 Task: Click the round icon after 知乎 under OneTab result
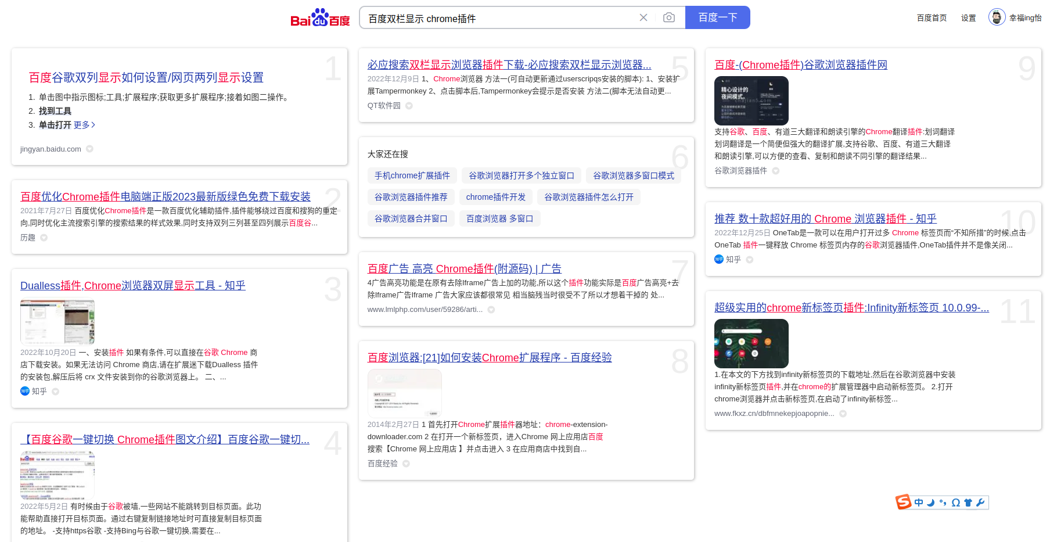(x=750, y=260)
